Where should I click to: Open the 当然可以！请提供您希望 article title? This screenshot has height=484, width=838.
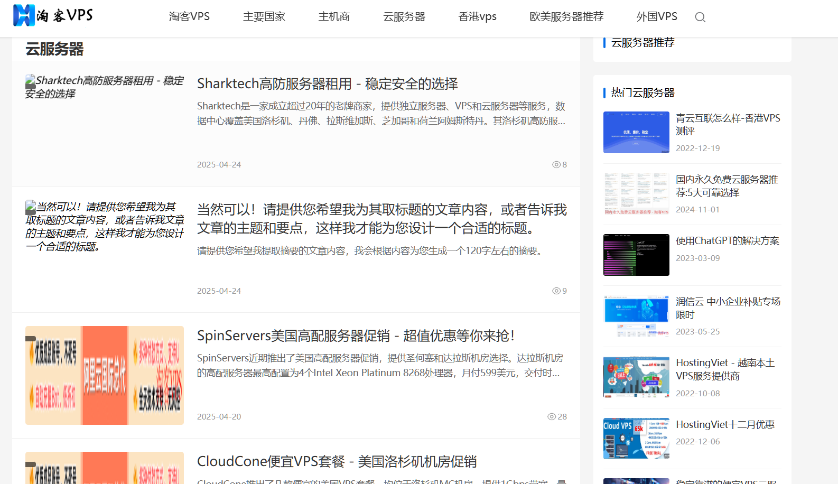coord(382,219)
